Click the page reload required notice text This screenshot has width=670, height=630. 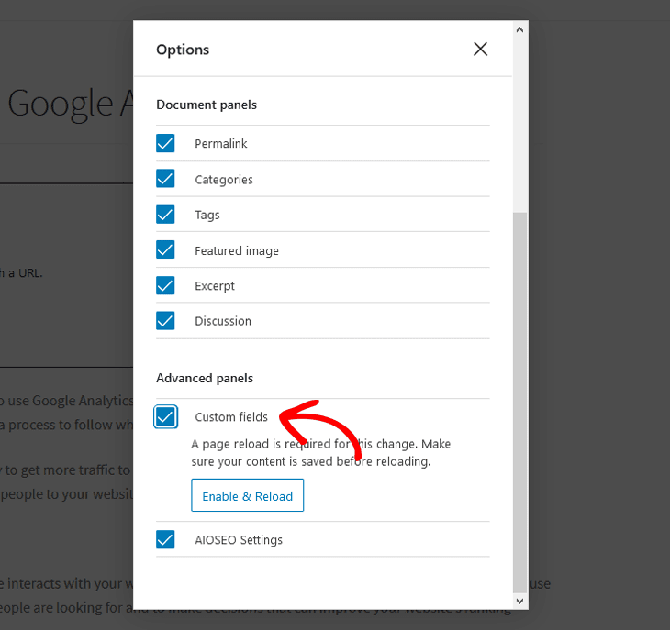point(321,452)
